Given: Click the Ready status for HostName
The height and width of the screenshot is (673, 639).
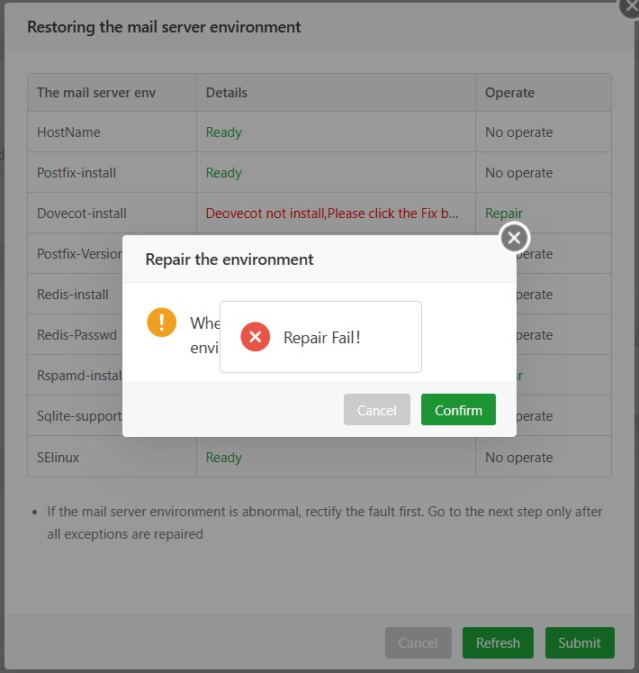Looking at the screenshot, I should (x=224, y=132).
